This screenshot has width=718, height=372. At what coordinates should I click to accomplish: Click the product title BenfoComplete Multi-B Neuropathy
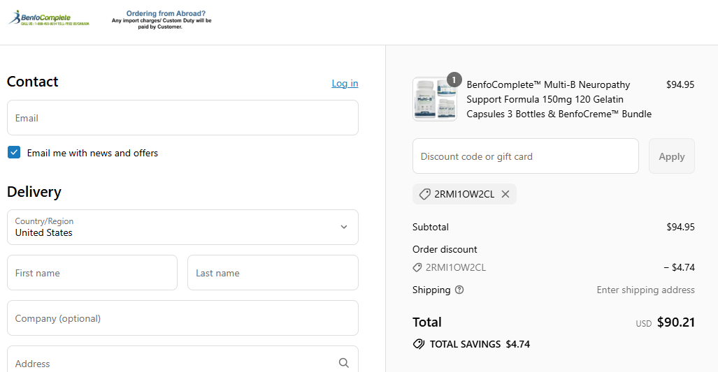(559, 99)
